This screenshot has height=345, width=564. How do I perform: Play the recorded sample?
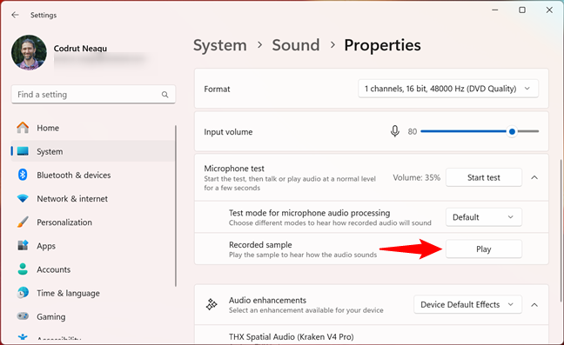[484, 249]
